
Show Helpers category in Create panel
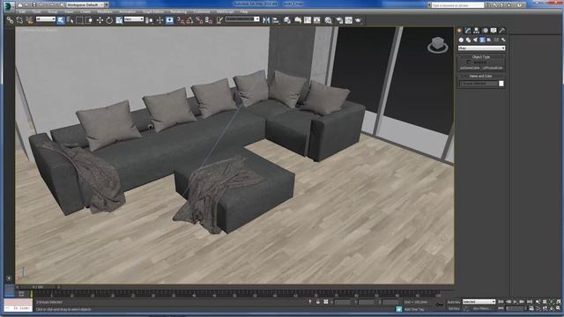point(489,40)
